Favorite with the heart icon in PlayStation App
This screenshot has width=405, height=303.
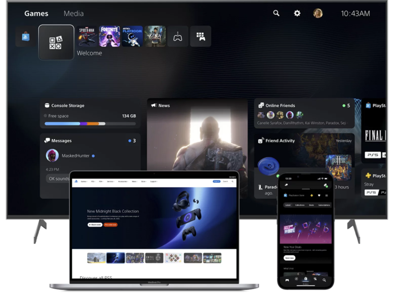(319, 195)
